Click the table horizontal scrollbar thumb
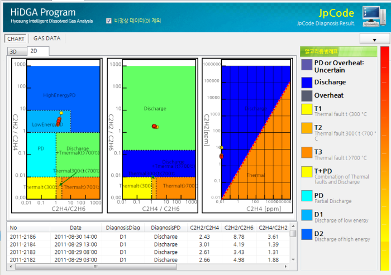391x275 pixels. coord(96,267)
